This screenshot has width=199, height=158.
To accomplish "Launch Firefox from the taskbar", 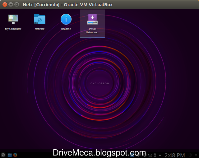I will (15, 155).
